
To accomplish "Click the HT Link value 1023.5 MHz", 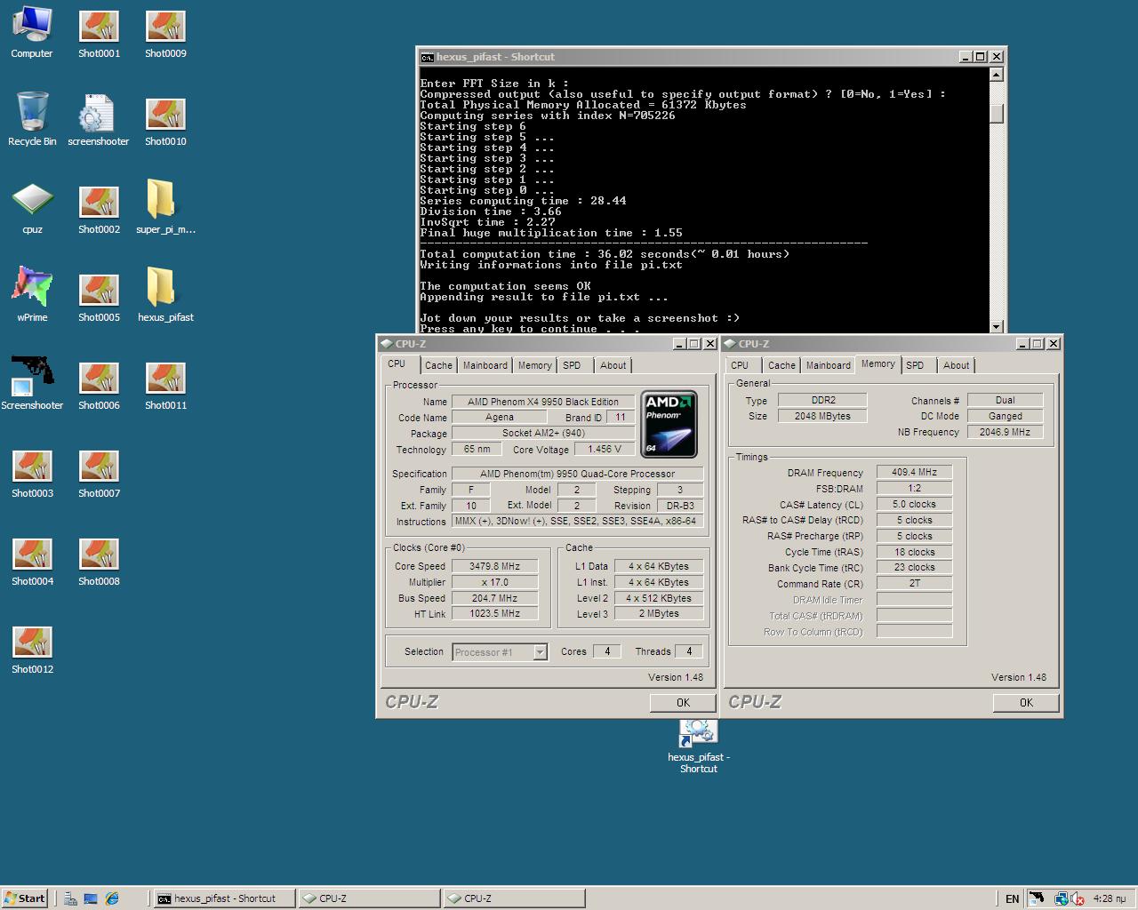I will coord(495,614).
